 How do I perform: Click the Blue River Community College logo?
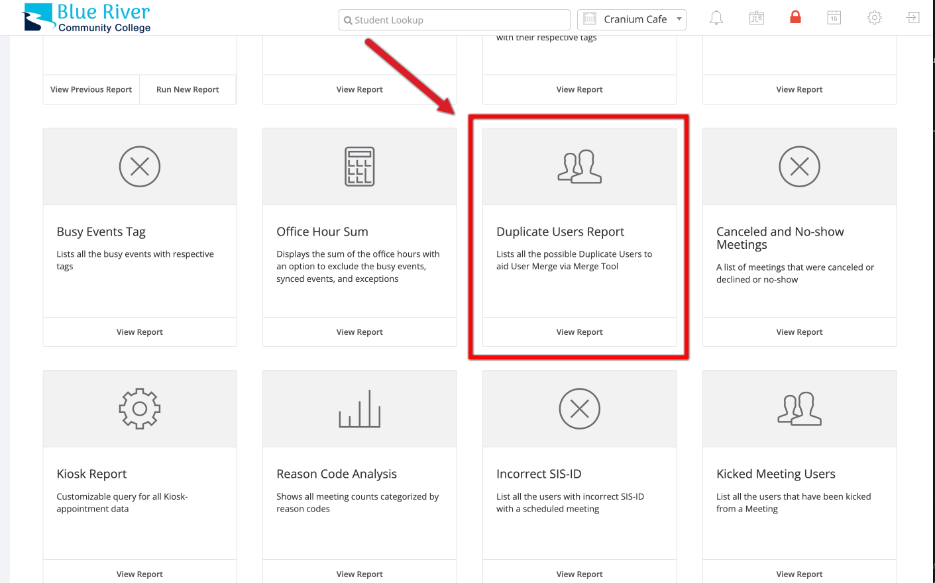click(86, 17)
